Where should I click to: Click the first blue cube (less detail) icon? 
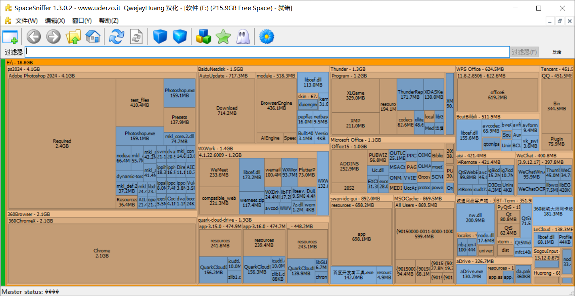[160, 37]
